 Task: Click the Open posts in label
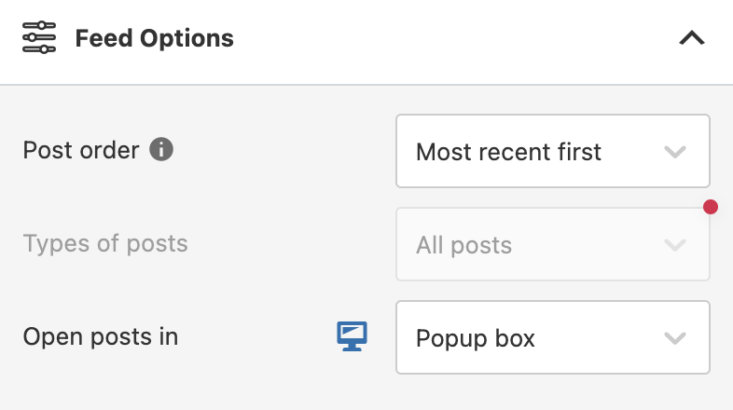tap(100, 336)
